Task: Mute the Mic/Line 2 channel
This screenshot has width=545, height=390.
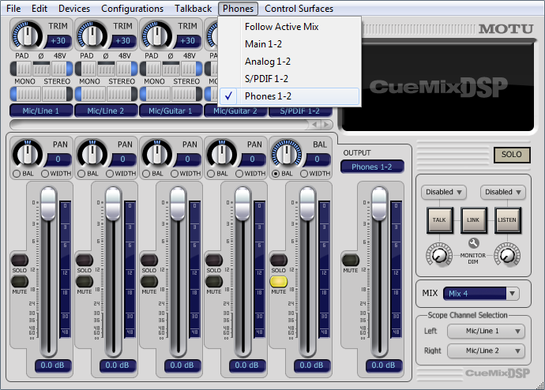Action: tap(85, 282)
